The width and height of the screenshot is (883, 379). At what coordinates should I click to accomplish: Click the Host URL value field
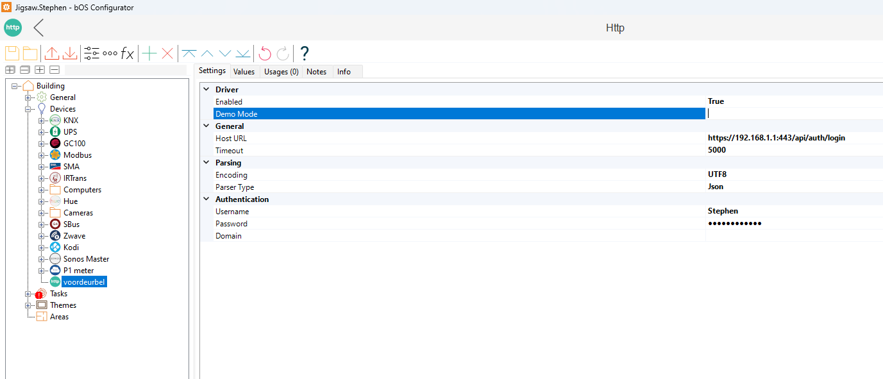tap(780, 139)
